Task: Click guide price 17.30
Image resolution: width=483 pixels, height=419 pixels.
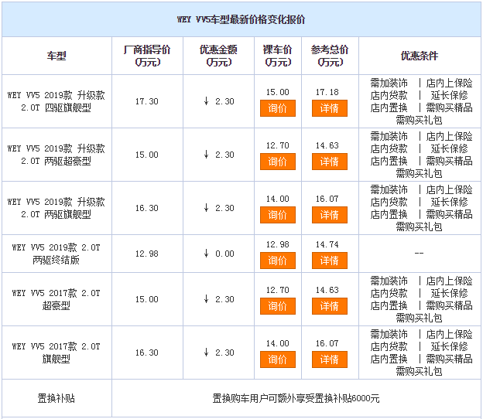Action: click(x=147, y=101)
